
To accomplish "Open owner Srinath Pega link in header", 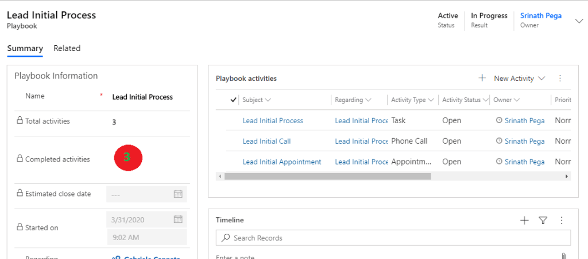I will (x=540, y=16).
